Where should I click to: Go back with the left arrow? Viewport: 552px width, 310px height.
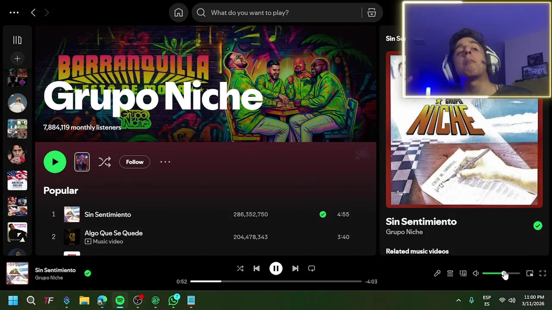pos(33,12)
